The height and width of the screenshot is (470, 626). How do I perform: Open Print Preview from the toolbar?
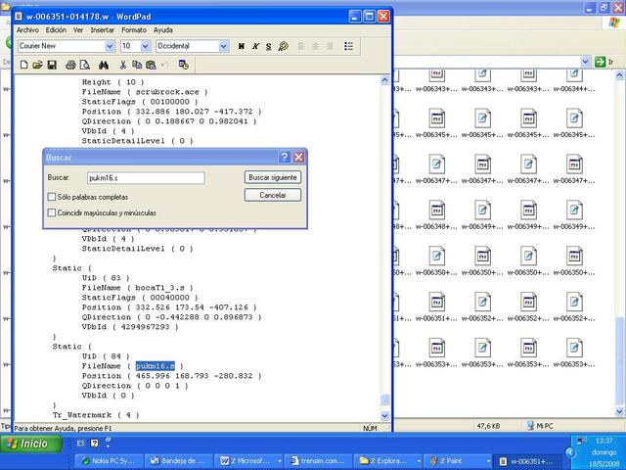[84, 65]
